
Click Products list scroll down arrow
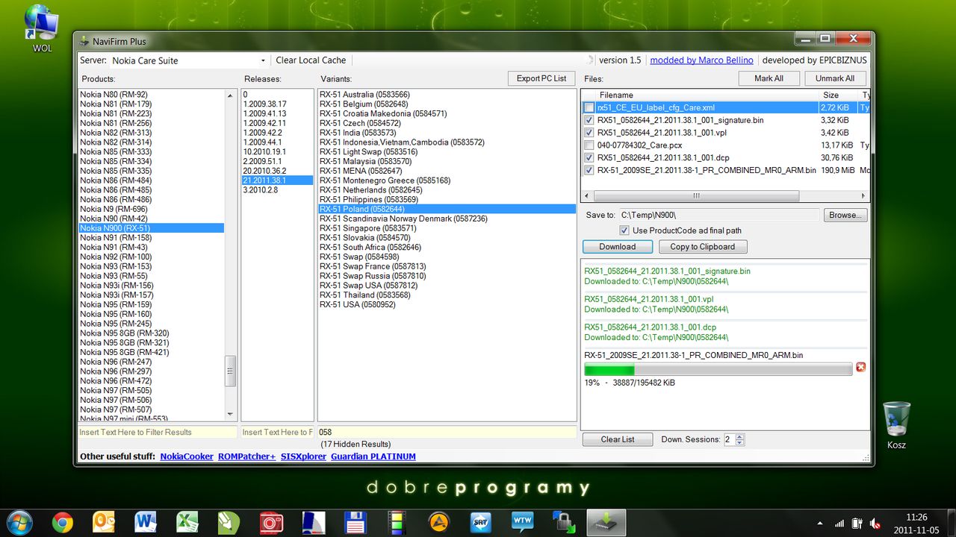pos(231,415)
